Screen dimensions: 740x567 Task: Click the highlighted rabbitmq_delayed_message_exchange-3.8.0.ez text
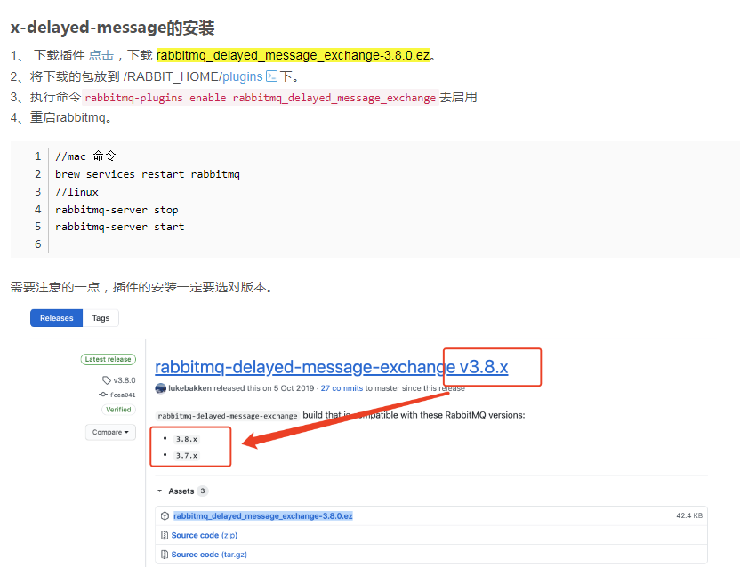click(x=294, y=55)
